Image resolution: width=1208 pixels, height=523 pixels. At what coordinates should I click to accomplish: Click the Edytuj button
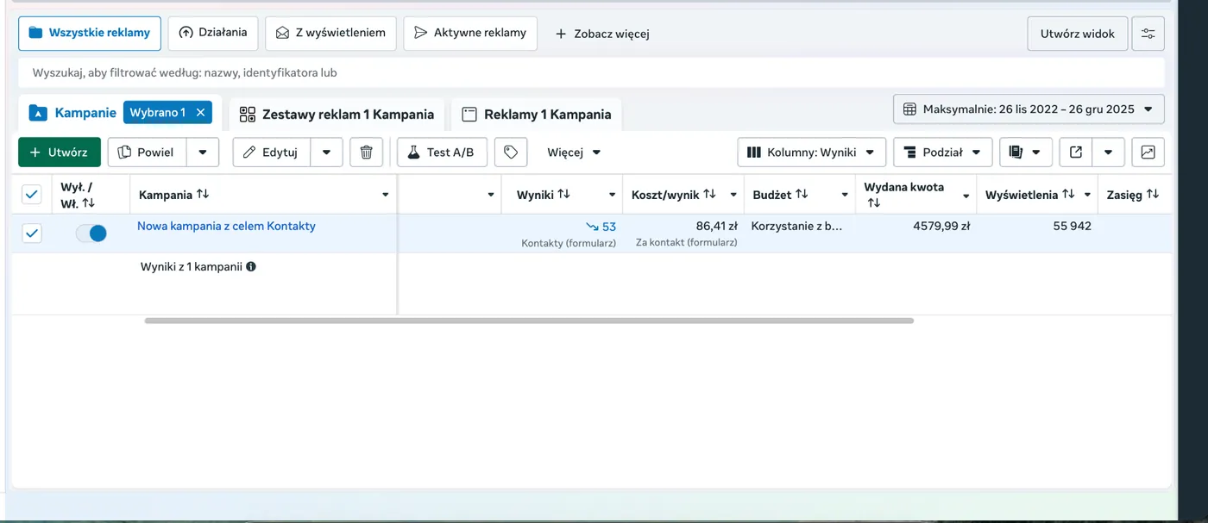(x=272, y=153)
